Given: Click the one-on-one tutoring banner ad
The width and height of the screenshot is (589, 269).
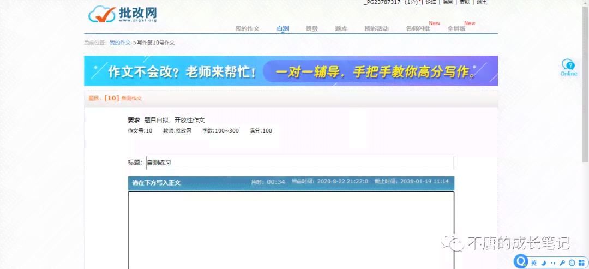Looking at the screenshot, I should [291, 71].
